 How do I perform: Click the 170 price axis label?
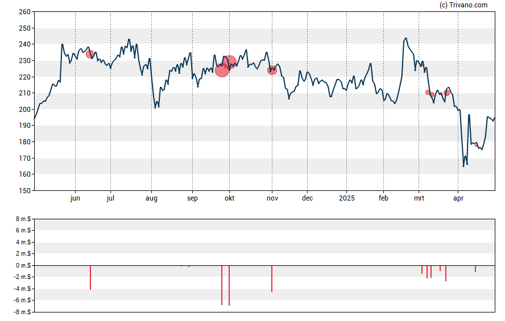tap(25, 159)
